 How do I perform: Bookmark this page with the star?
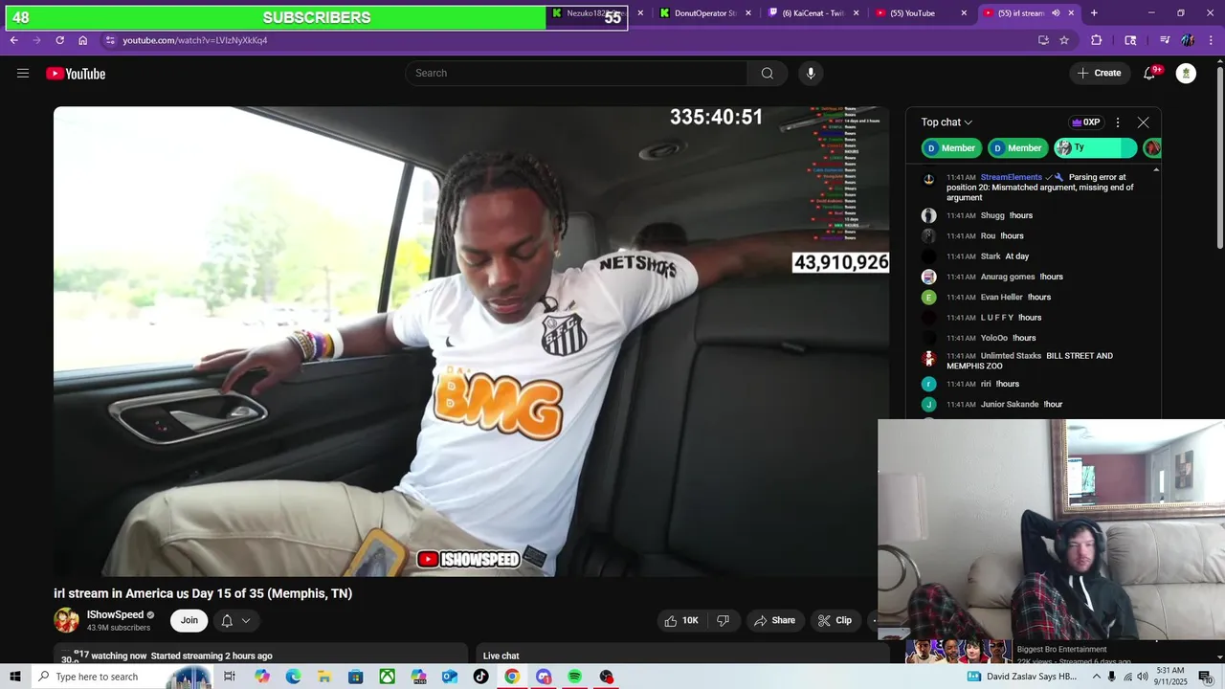tap(1064, 40)
